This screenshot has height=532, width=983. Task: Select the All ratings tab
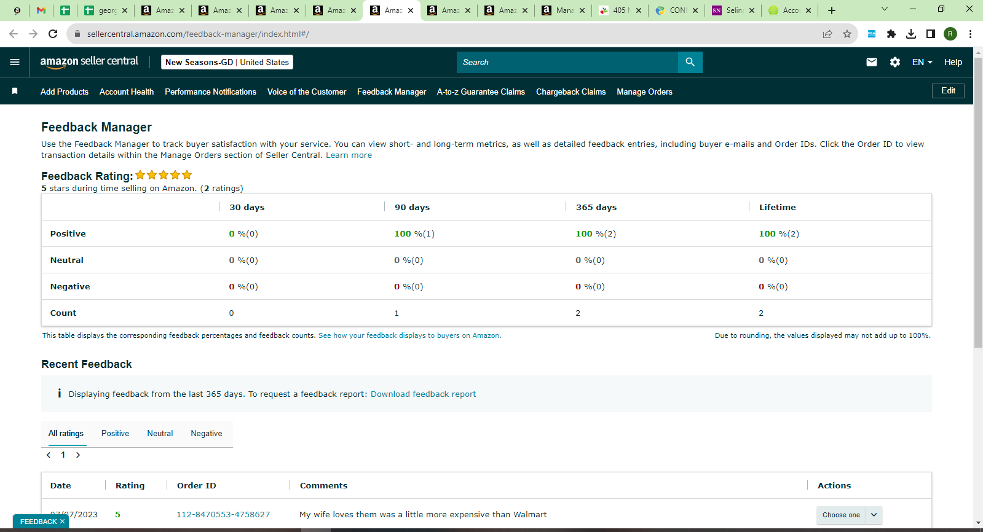pyautogui.click(x=66, y=434)
